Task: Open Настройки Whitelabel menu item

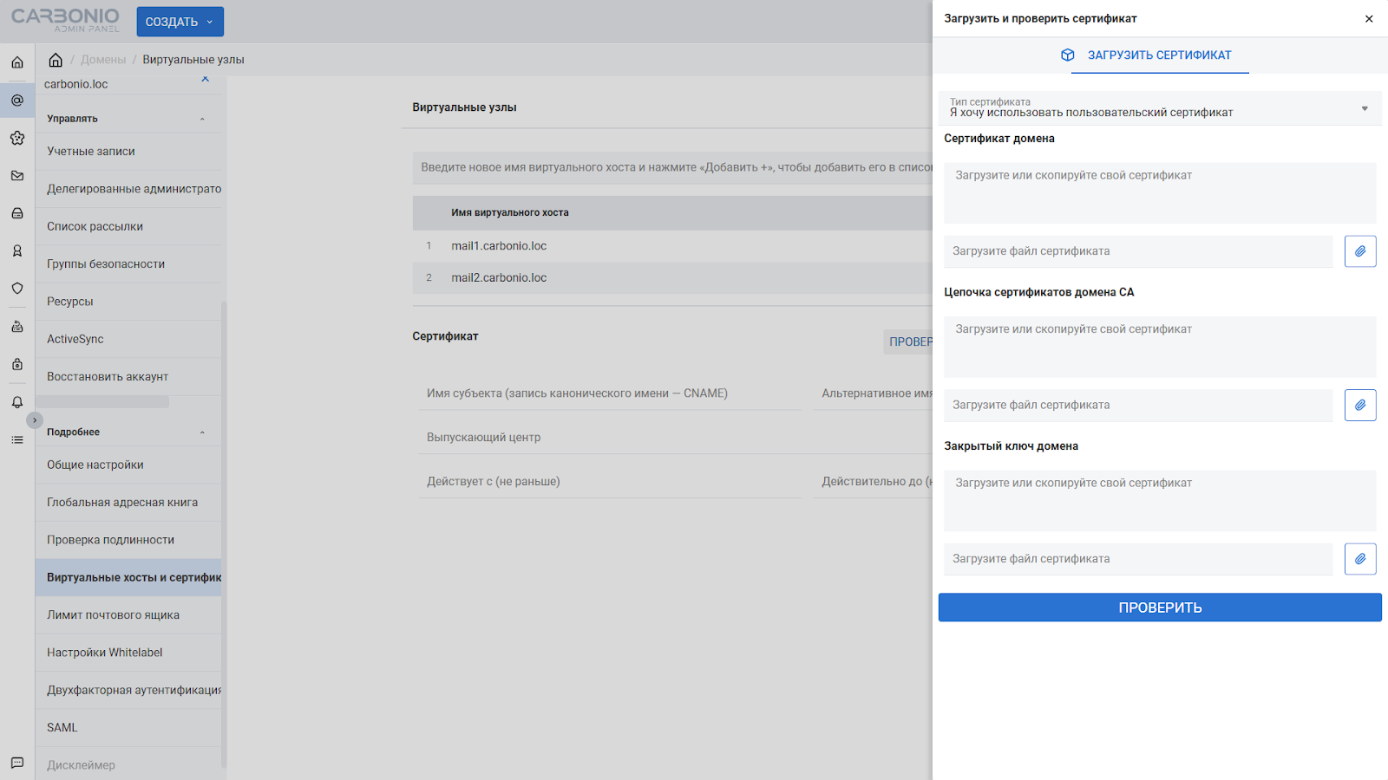Action: click(128, 653)
